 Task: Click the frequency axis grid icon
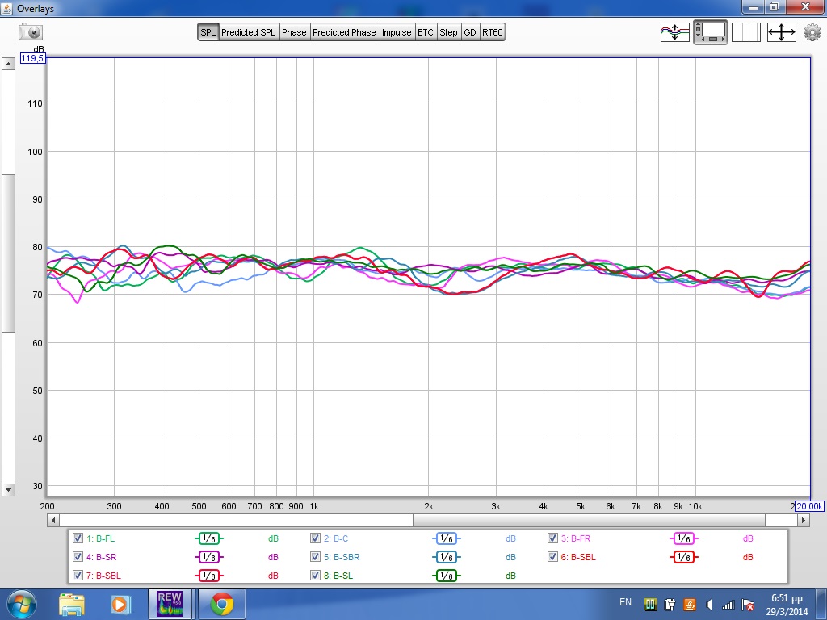point(745,32)
